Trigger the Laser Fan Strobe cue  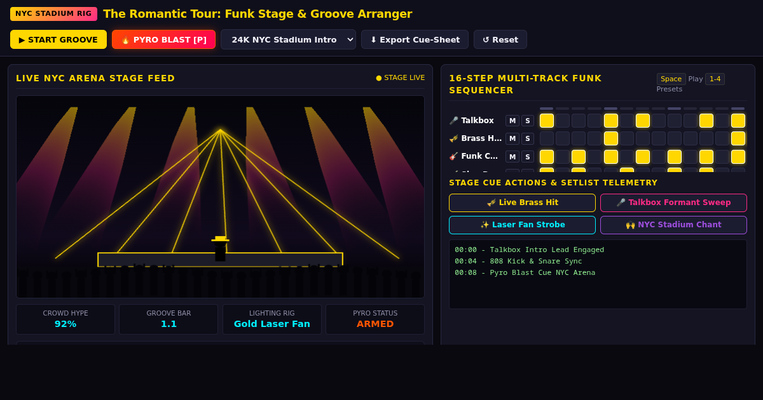pyautogui.click(x=522, y=225)
